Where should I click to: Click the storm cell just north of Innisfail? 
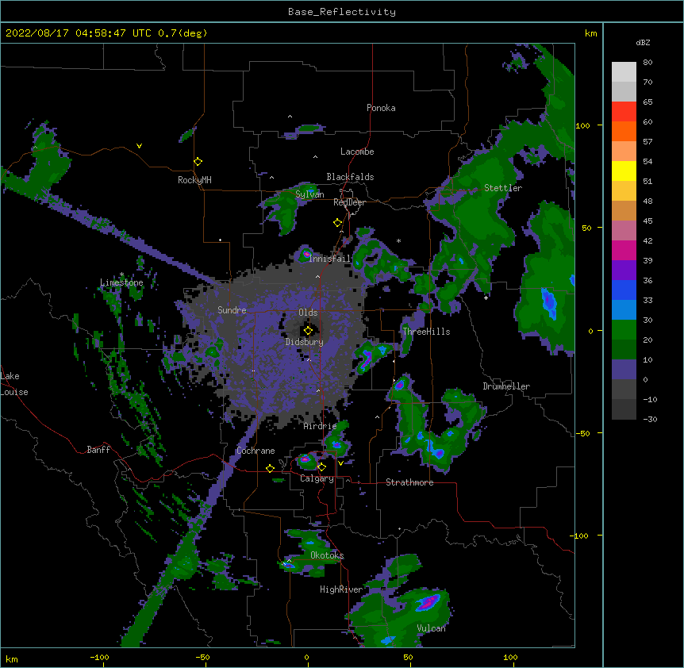[x=306, y=254]
